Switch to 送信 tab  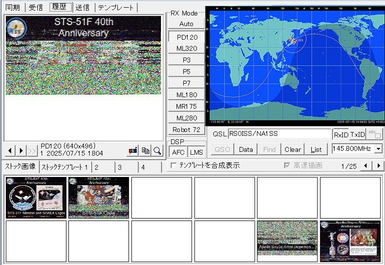[82, 7]
